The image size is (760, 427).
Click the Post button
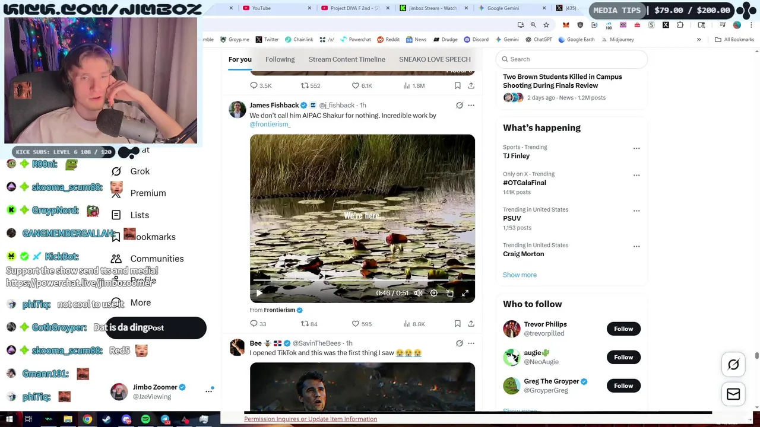(156, 328)
